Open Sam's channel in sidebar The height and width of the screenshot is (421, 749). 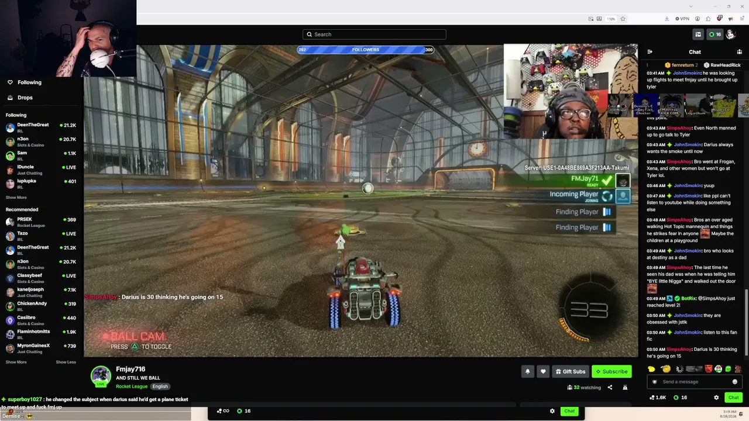[x=41, y=155]
